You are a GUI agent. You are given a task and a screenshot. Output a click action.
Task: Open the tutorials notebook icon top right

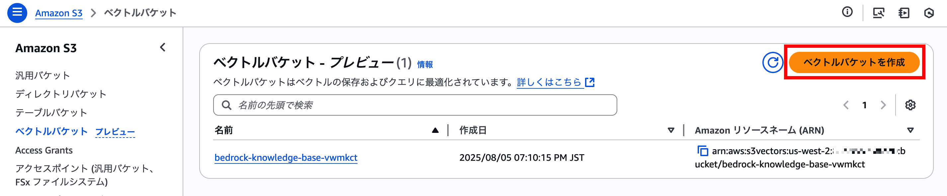(904, 12)
